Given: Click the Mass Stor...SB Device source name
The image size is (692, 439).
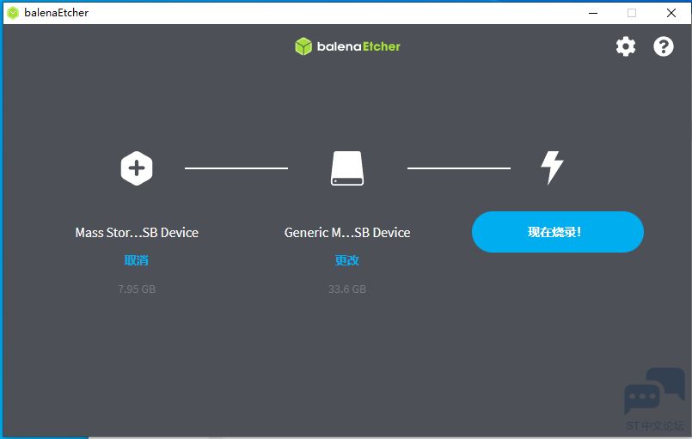Looking at the screenshot, I should tap(137, 233).
